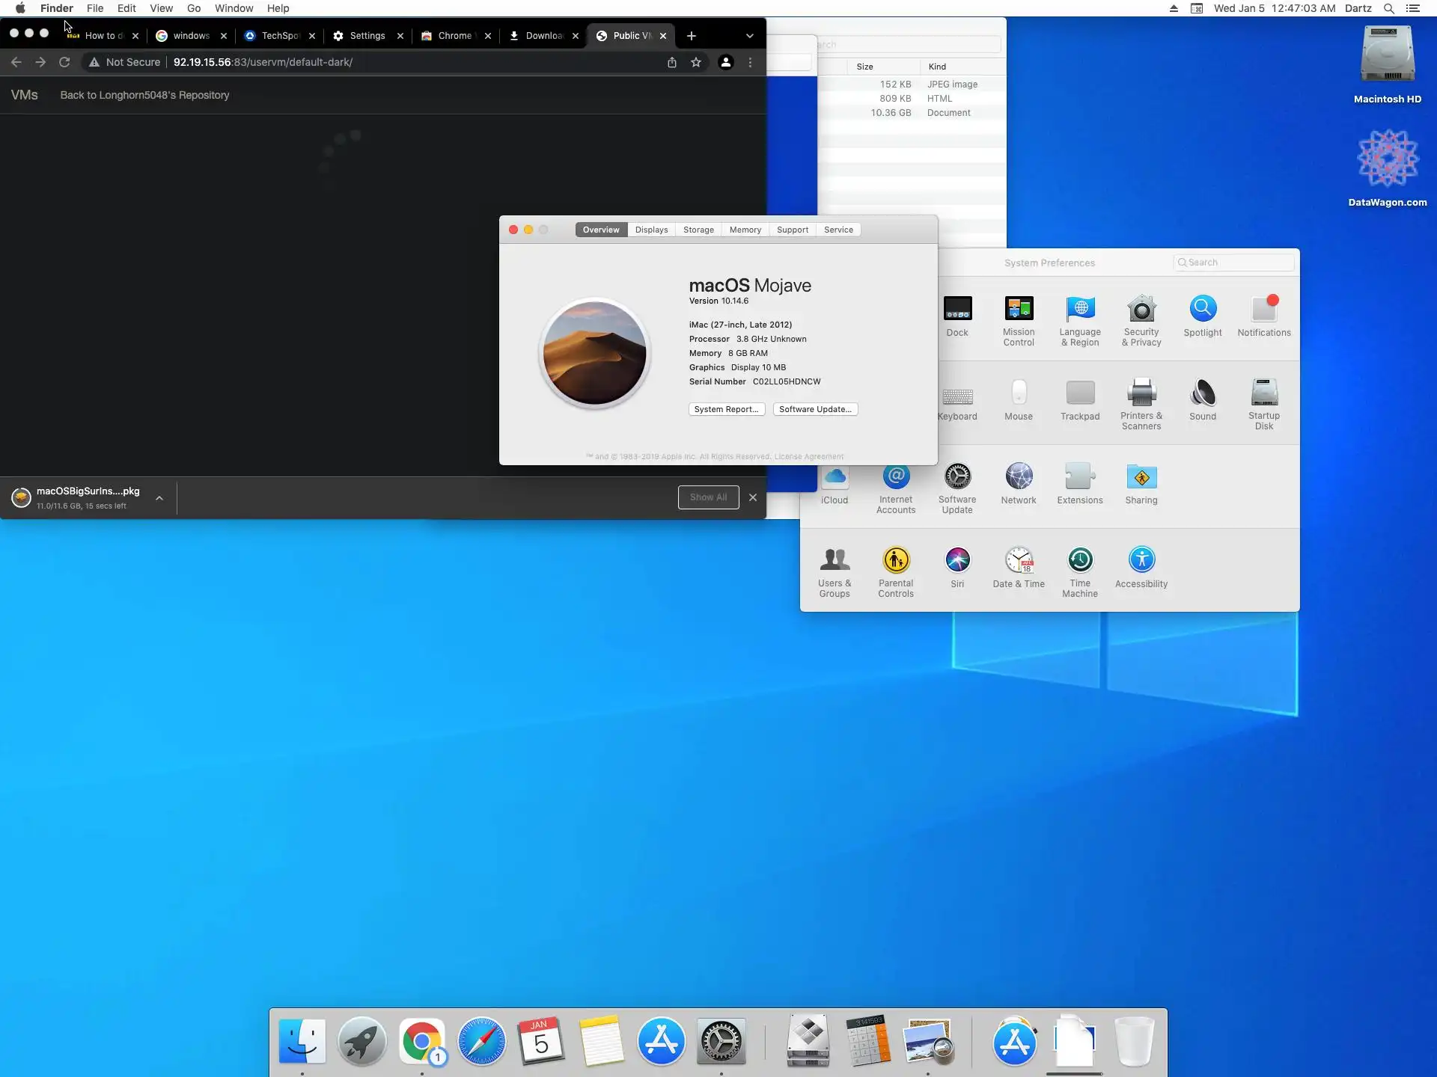Click the Software Update... button
The image size is (1437, 1077).
[x=815, y=409]
